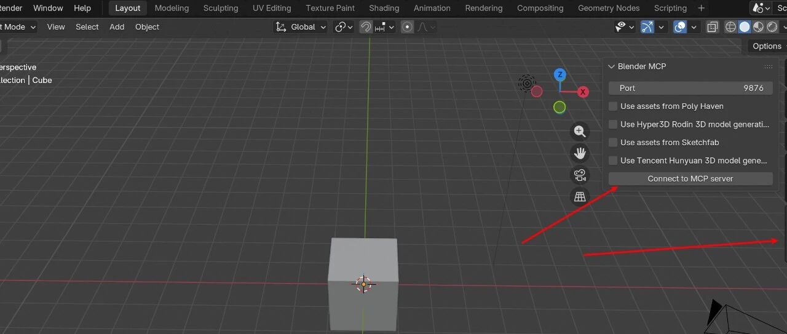The height and width of the screenshot is (334, 787).
Task: Switch to Sculpting workspace tab
Action: [221, 8]
